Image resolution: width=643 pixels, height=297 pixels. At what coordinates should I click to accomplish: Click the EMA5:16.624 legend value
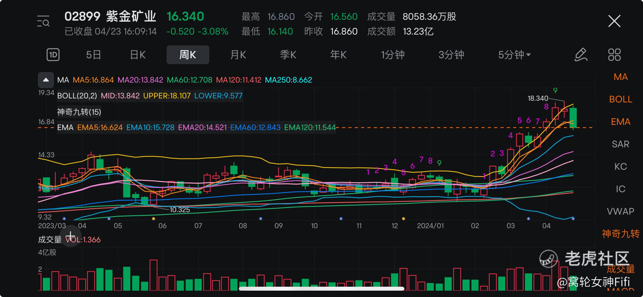pos(100,128)
